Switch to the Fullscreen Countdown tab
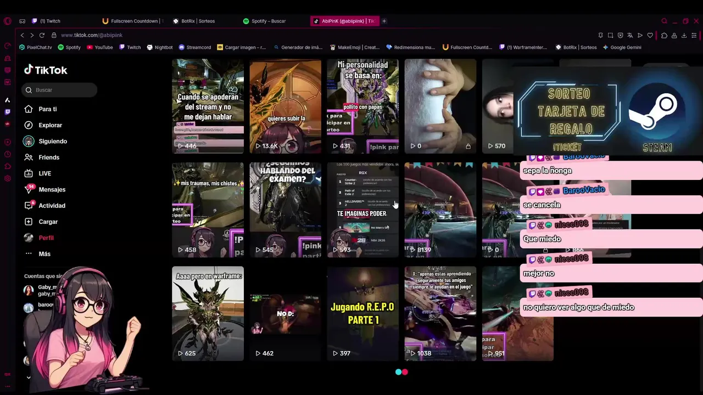 pos(133,21)
